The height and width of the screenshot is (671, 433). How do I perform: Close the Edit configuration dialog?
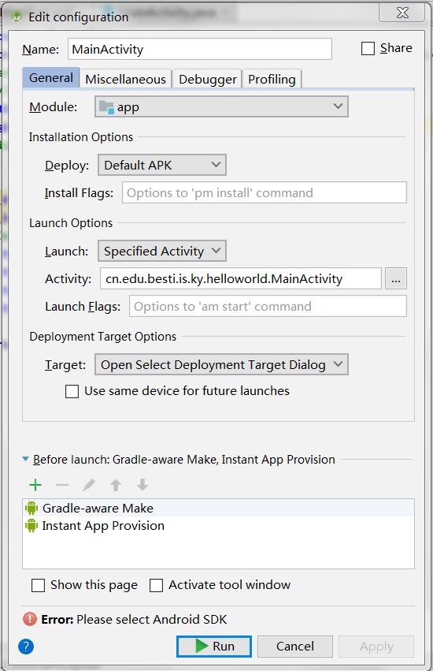point(402,13)
